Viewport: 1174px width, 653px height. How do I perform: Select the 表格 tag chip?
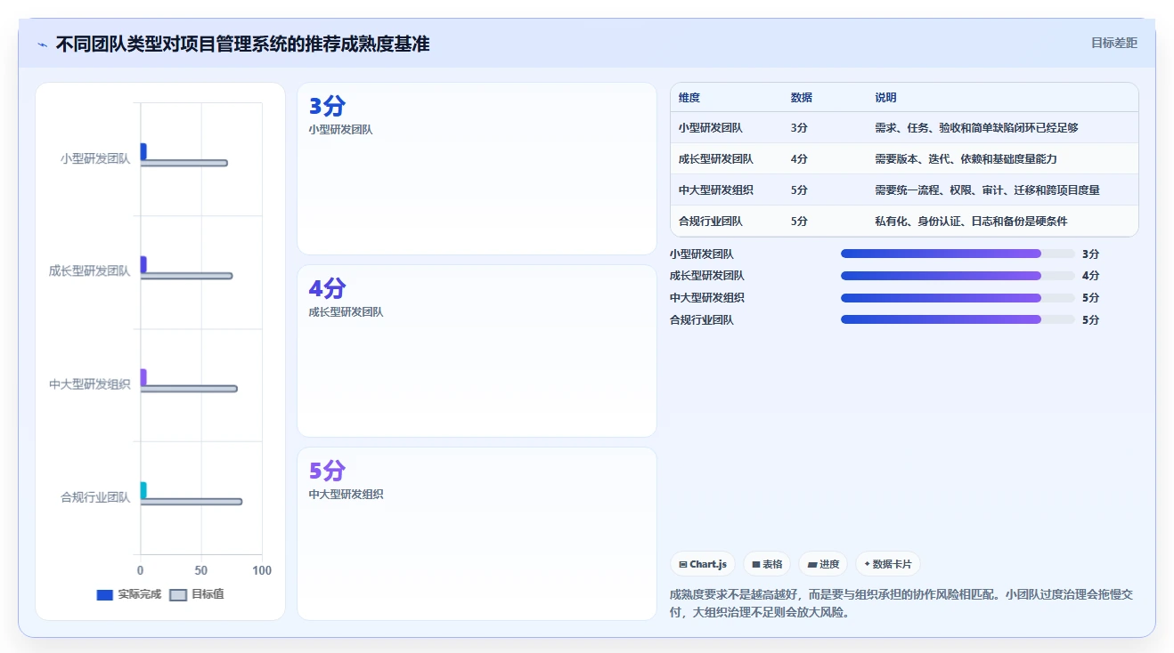pos(767,564)
